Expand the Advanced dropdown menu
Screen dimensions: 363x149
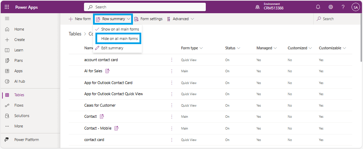tap(180, 19)
